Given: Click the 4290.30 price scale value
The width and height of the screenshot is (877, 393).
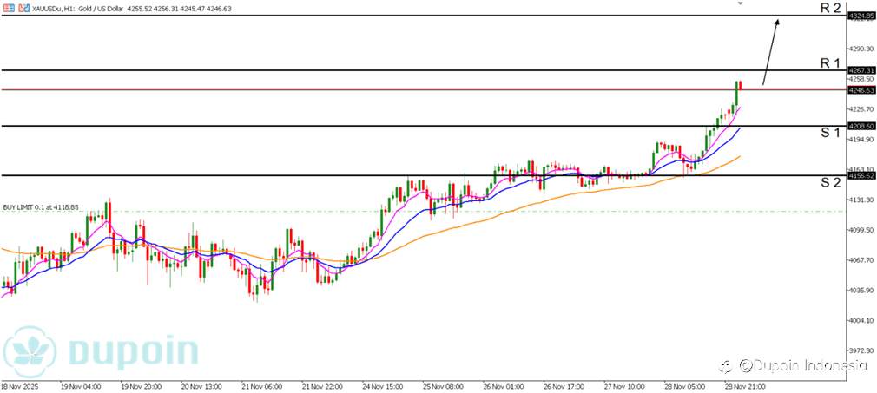Looking at the screenshot, I should click(861, 49).
